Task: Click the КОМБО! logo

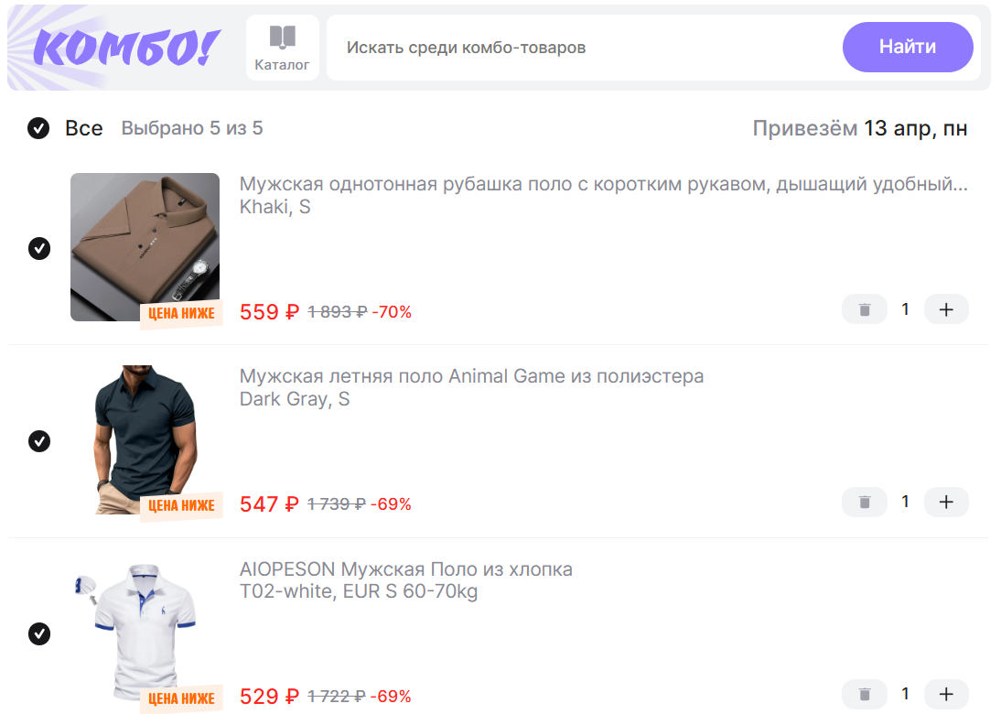Action: tap(126, 48)
